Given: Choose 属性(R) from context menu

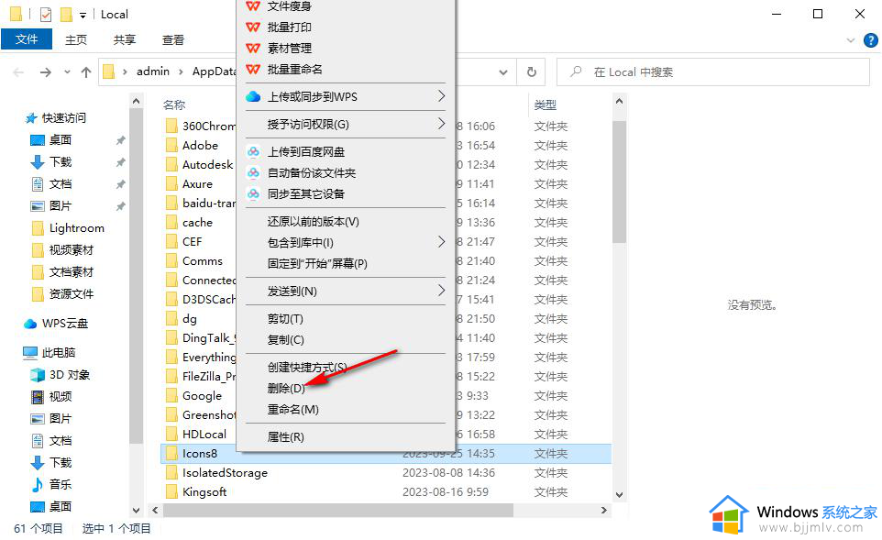Looking at the screenshot, I should pos(286,437).
